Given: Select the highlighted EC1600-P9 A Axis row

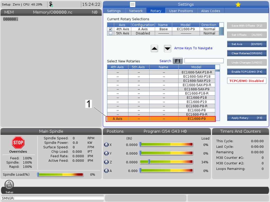Looking at the screenshot, I should pos(161,119).
